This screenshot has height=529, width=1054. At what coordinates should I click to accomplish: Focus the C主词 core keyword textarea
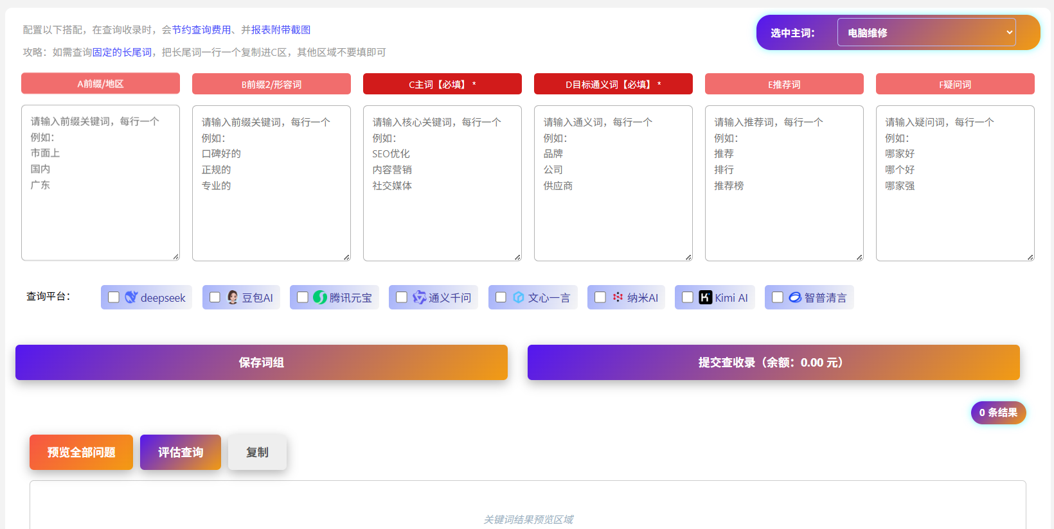point(442,183)
